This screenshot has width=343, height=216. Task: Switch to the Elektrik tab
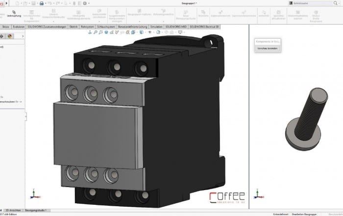click(x=73, y=26)
